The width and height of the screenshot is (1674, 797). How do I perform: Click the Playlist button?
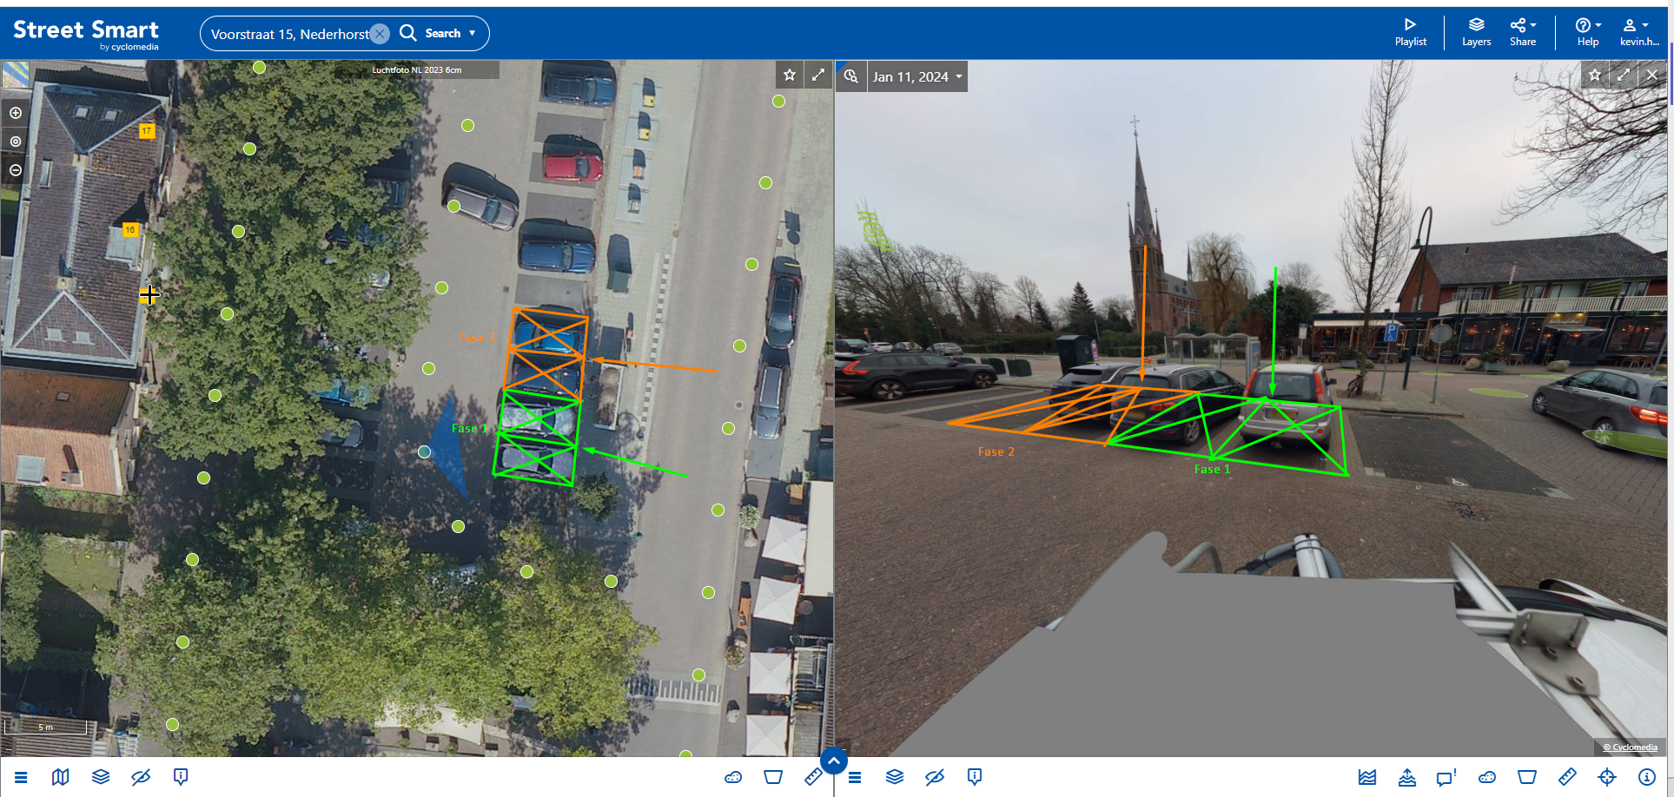click(1410, 32)
